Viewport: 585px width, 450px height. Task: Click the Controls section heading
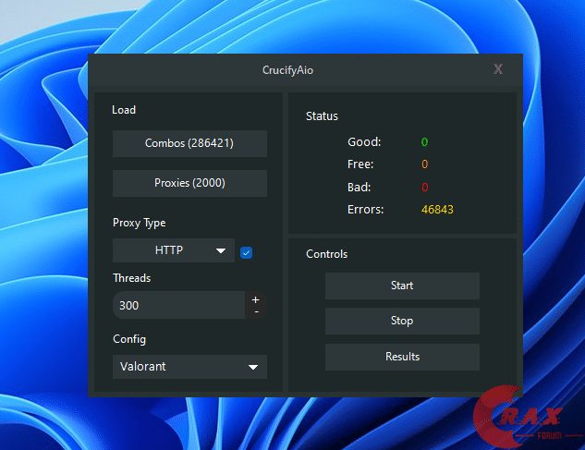point(327,254)
